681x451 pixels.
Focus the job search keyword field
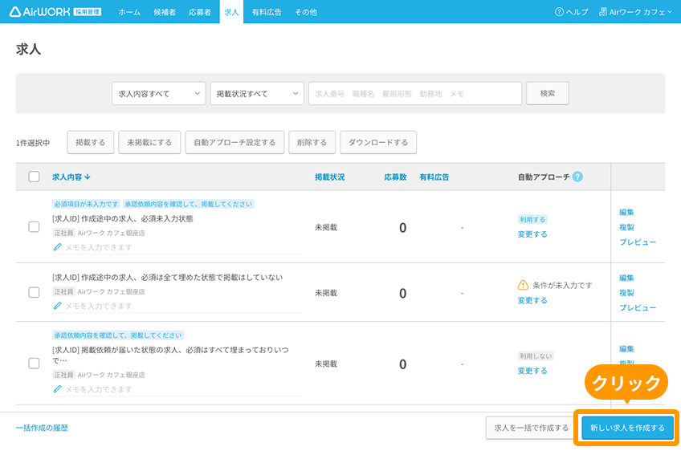click(414, 93)
